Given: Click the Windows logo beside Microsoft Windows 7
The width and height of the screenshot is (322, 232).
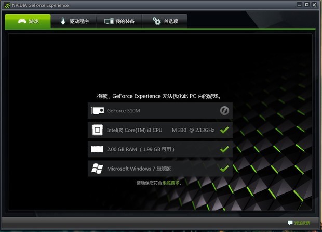Looking at the screenshot, I should point(97,169).
